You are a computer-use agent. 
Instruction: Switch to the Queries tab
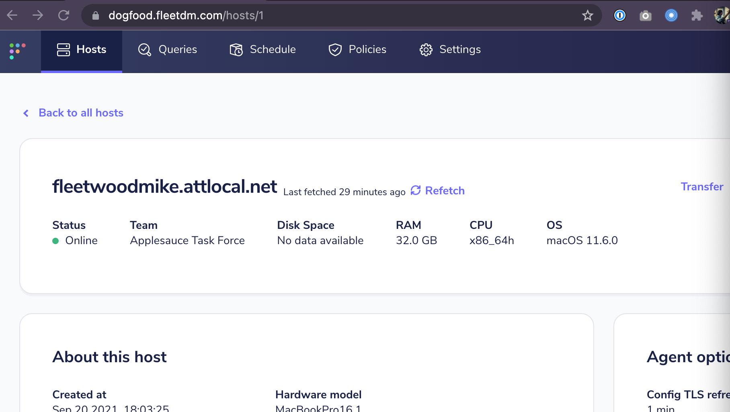(178, 49)
